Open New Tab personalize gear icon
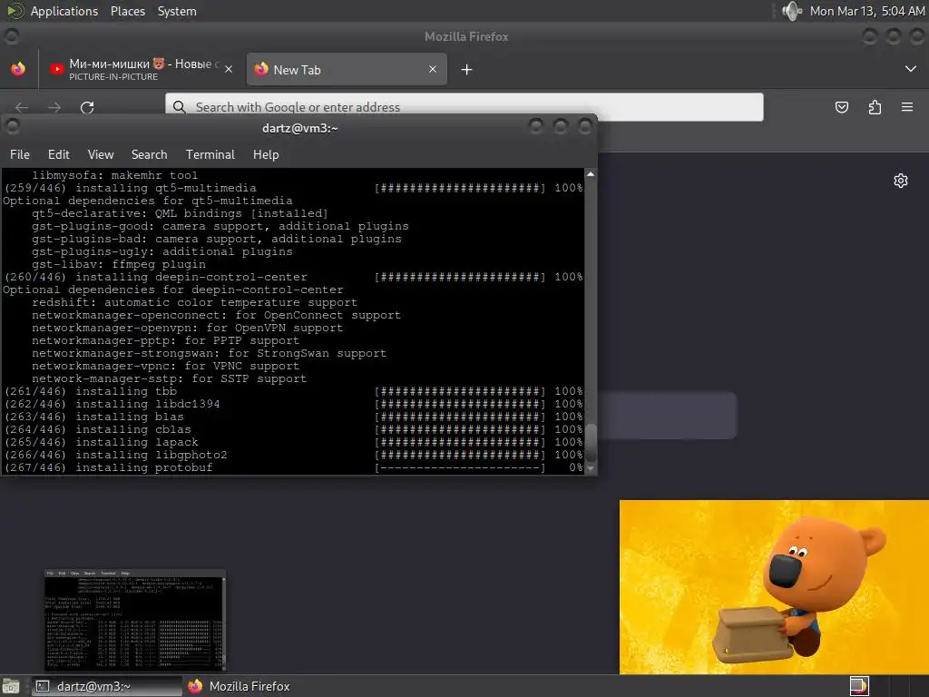 click(901, 181)
